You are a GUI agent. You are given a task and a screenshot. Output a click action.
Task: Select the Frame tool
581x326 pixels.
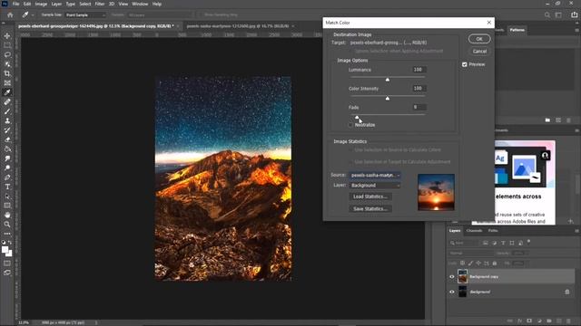7,82
